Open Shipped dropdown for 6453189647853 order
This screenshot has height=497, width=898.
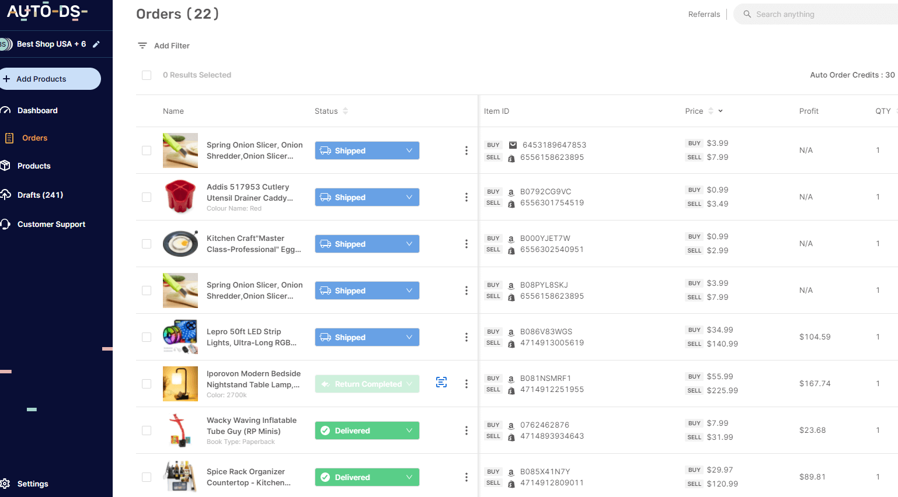367,150
